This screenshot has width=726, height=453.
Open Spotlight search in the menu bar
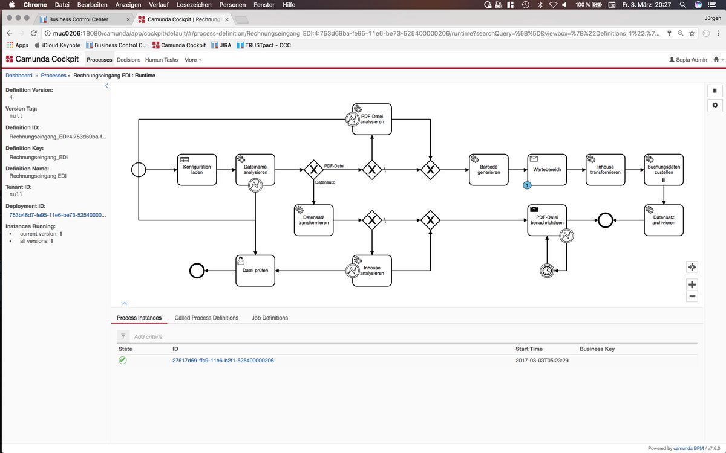pos(682,5)
